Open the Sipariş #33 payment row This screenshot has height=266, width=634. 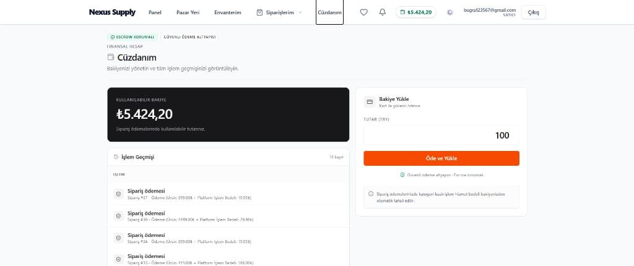coord(228,257)
